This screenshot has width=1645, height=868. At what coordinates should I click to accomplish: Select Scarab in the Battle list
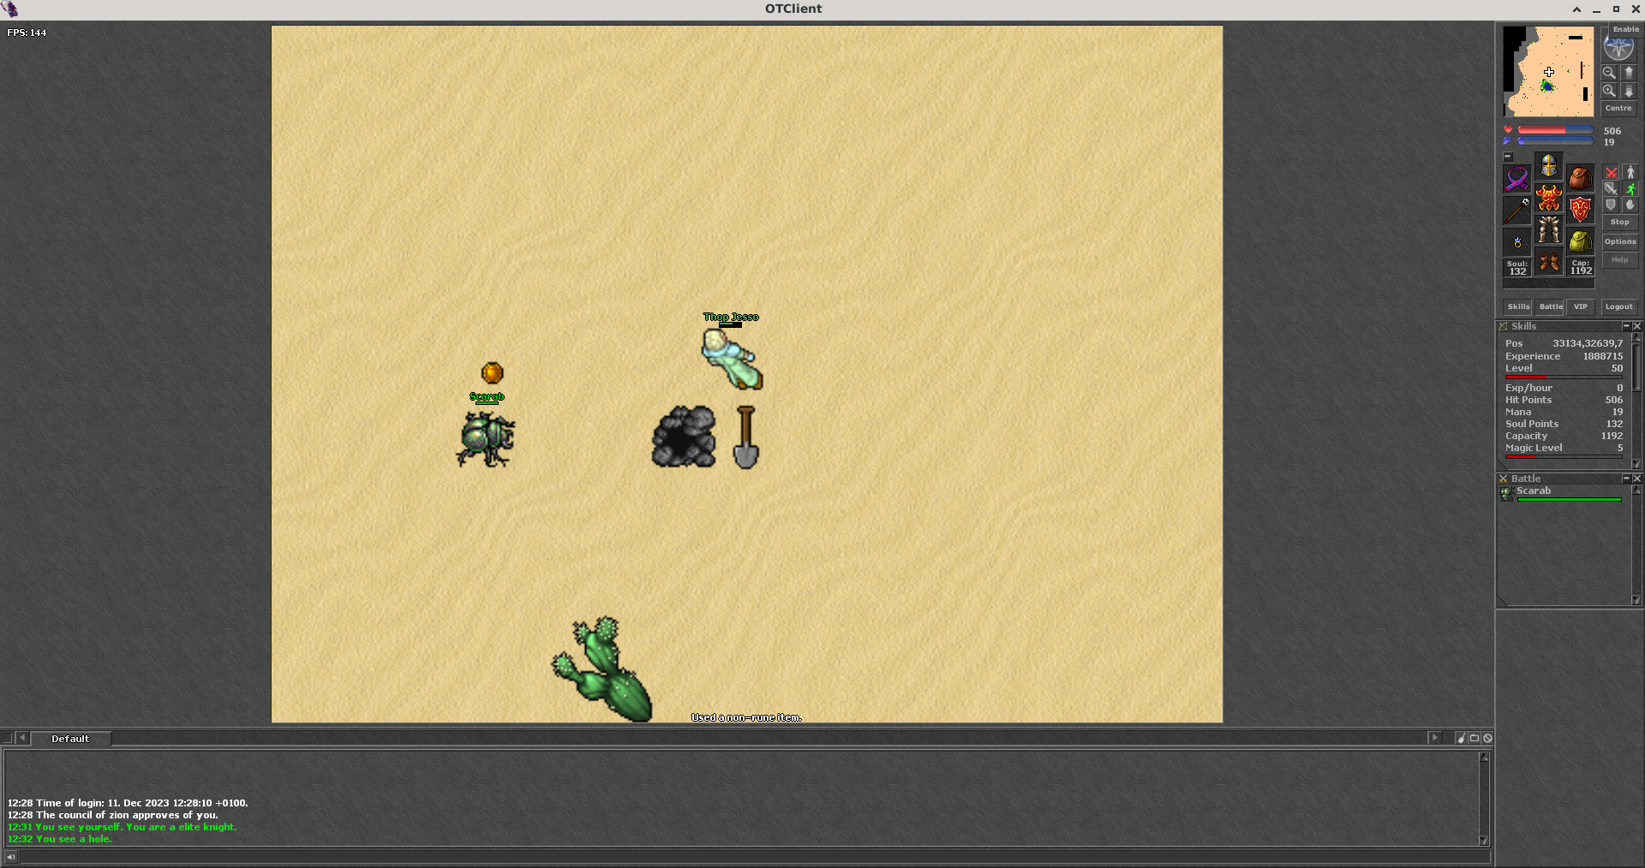(1563, 494)
